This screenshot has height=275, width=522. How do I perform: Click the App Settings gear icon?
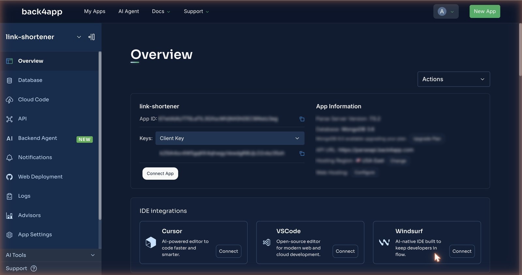pyautogui.click(x=9, y=235)
